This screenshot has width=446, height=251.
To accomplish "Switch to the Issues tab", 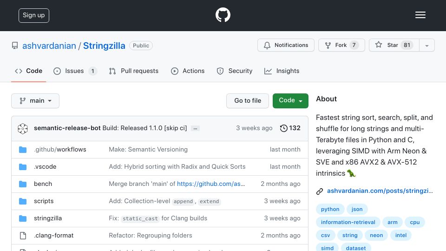I will [x=75, y=71].
